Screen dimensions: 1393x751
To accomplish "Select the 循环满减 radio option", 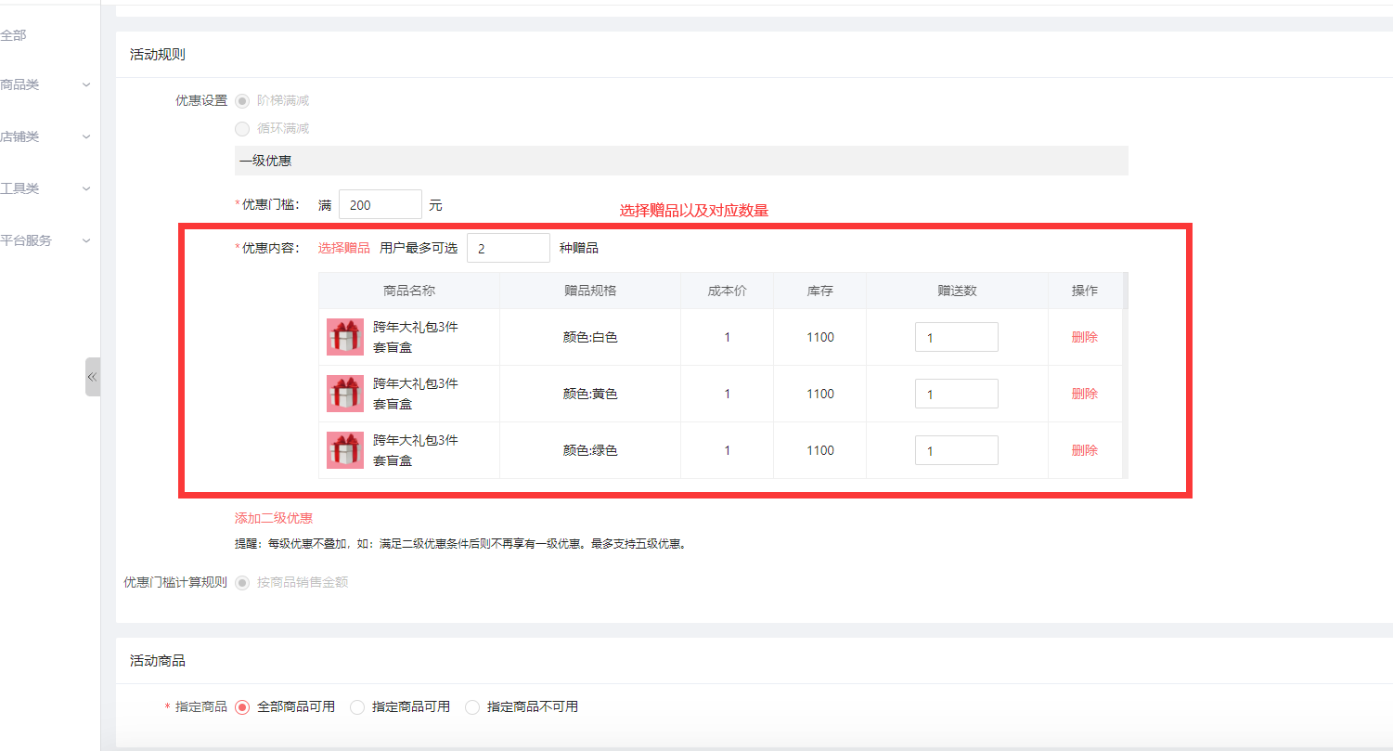I will [242, 128].
